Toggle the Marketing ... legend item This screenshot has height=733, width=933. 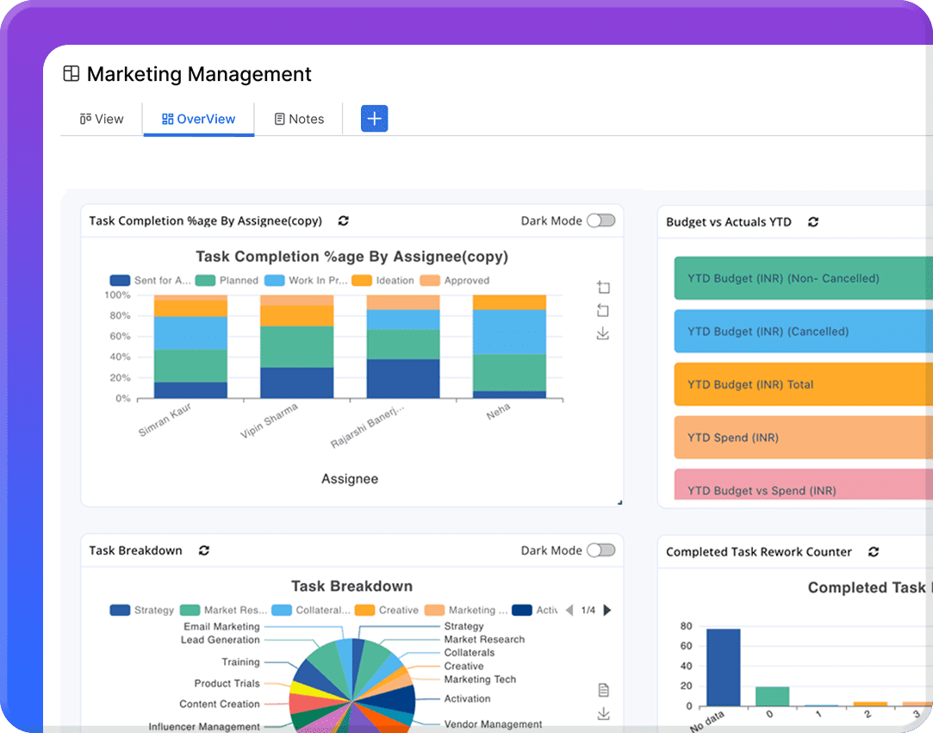(x=466, y=610)
